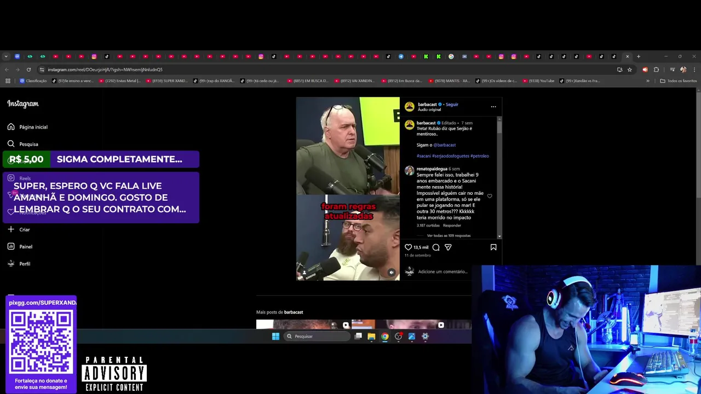This screenshot has height=394, width=701.
Task: Open site info icon in address bar
Action: [42, 69]
